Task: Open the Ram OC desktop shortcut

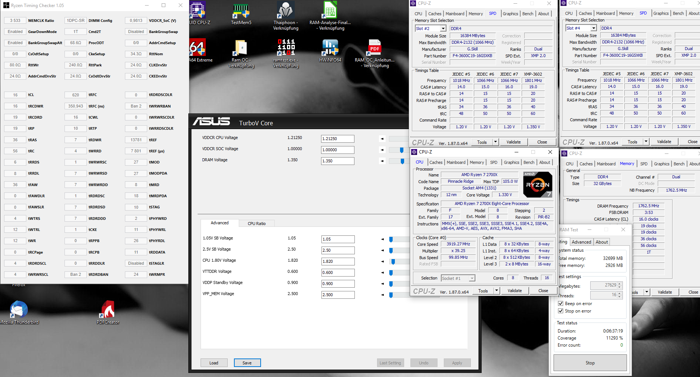Action: [x=241, y=53]
